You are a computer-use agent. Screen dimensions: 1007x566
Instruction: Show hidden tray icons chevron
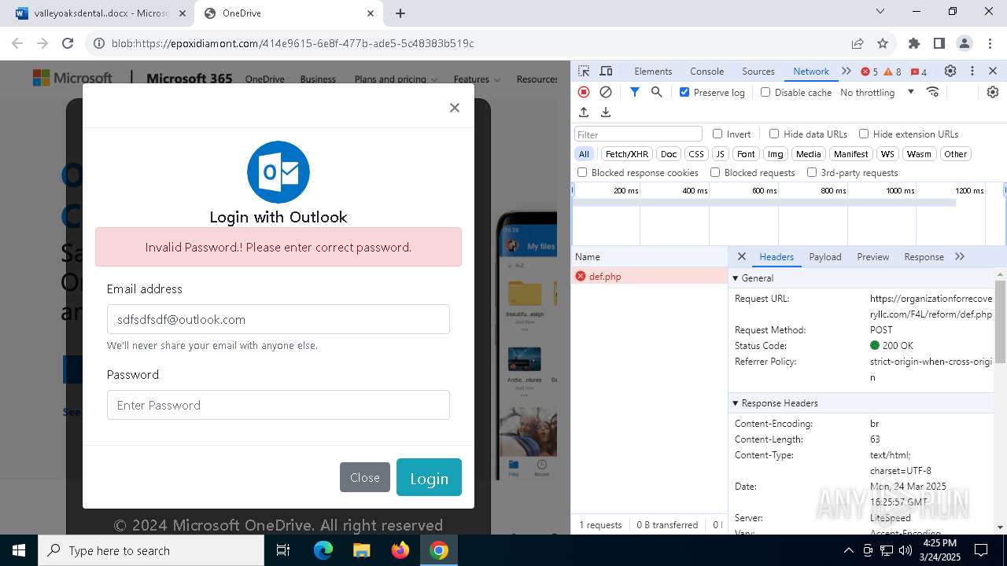pos(848,550)
